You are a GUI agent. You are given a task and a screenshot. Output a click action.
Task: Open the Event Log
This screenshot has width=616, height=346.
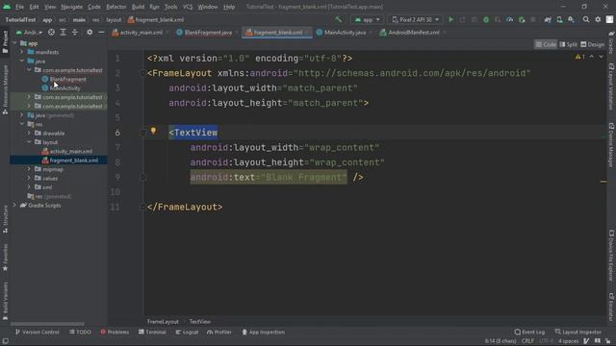(529, 332)
